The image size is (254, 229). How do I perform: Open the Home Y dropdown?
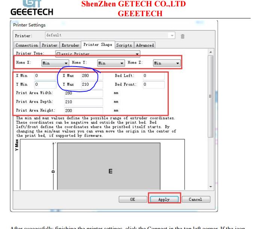(x=111, y=63)
